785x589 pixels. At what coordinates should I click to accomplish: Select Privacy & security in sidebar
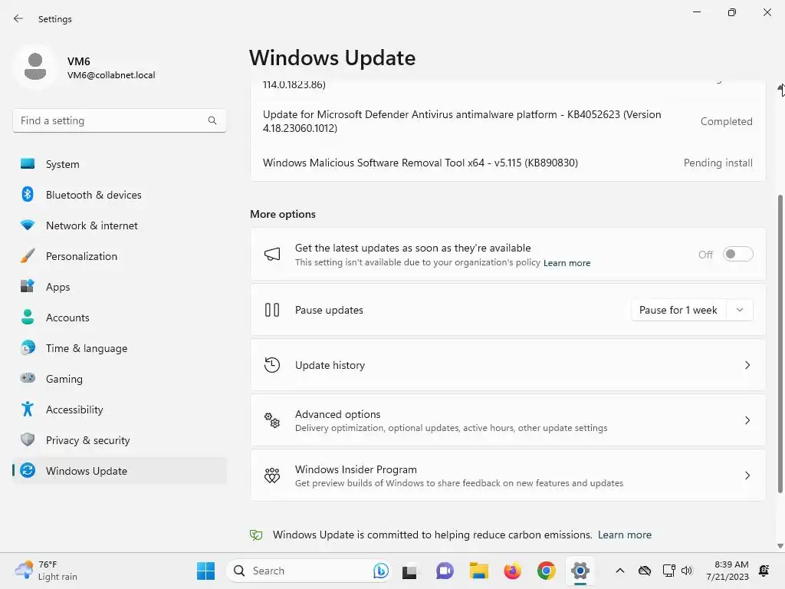120,439
